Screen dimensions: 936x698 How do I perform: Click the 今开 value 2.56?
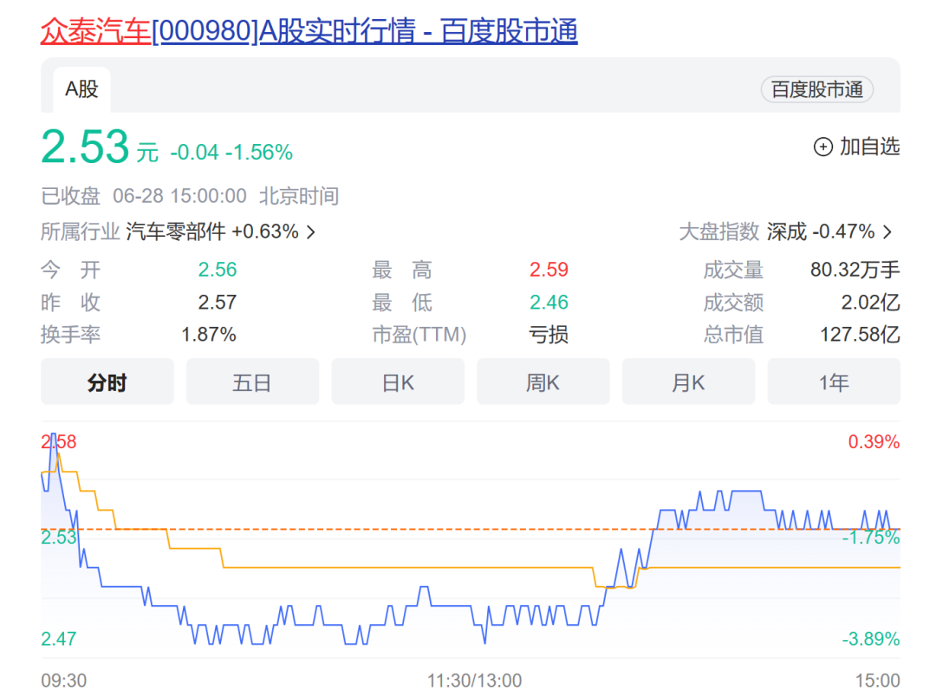(x=218, y=270)
